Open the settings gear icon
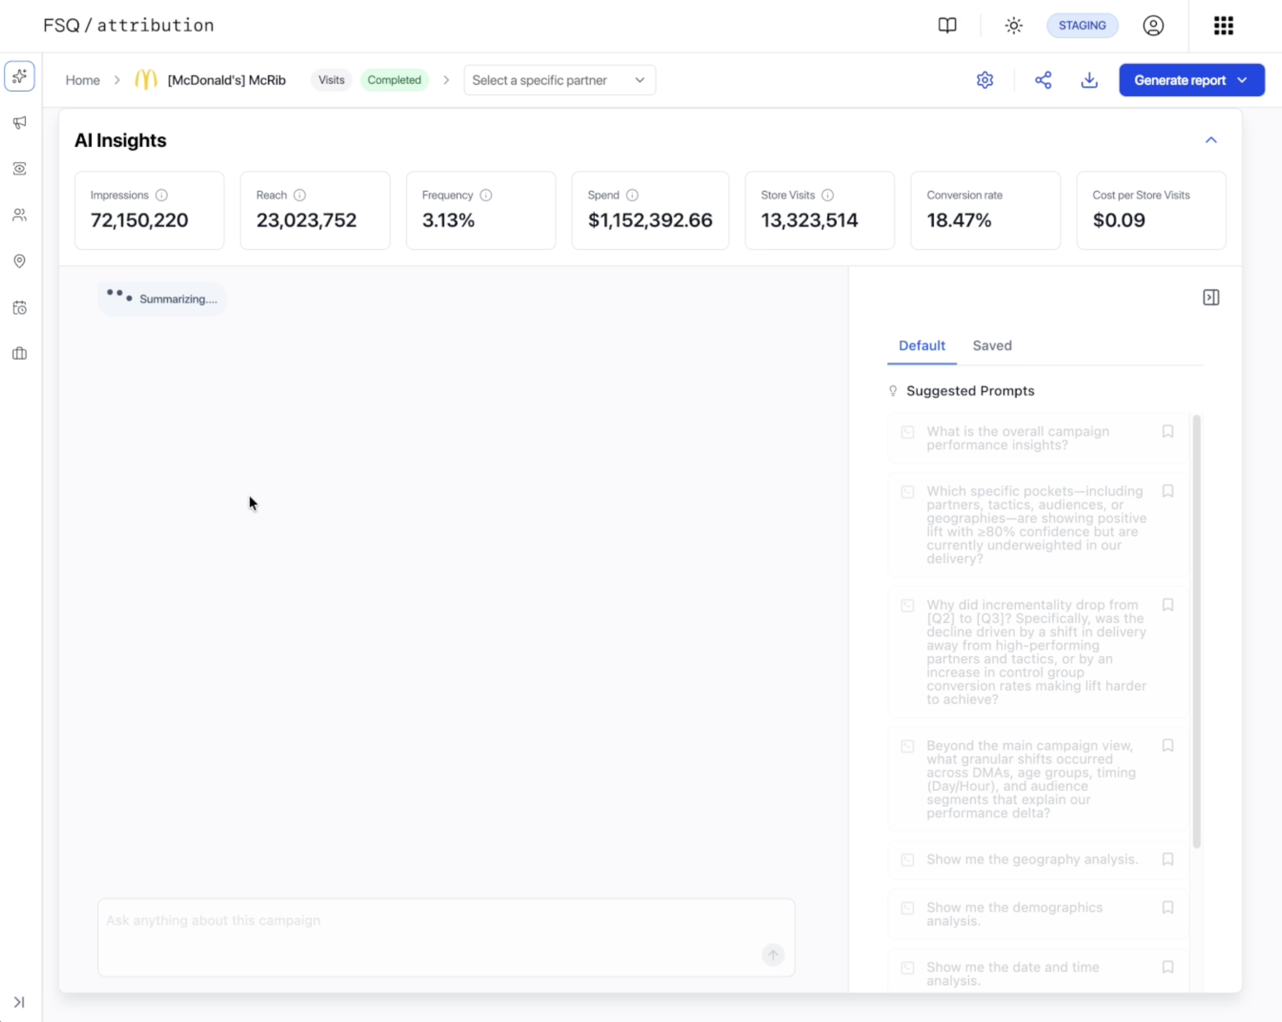Viewport: 1282px width, 1022px height. coord(985,80)
